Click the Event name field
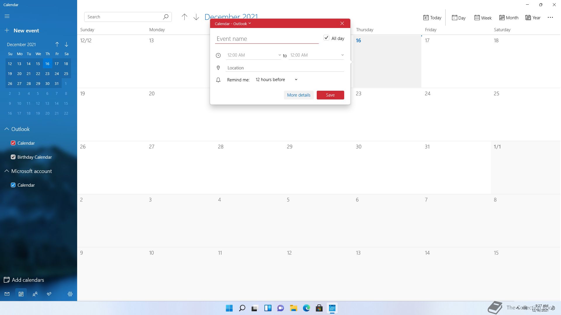The width and height of the screenshot is (561, 315). pos(267,39)
